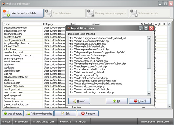Click the step 4 reports icon
The width and height of the screenshot is (174, 125).
tap(134, 13)
